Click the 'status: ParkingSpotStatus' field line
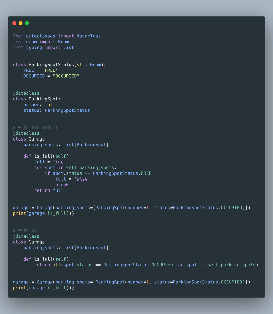Viewport: 273px width, 314px height. click(57, 110)
